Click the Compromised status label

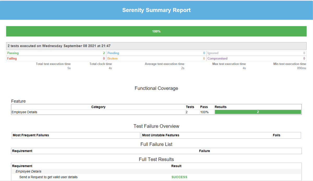click(217, 59)
